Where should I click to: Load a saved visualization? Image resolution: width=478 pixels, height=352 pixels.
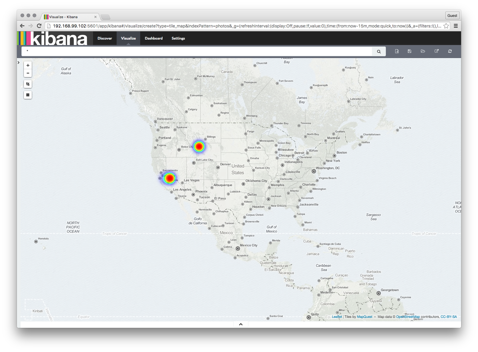click(423, 51)
